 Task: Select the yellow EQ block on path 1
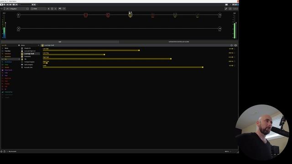click(130, 15)
